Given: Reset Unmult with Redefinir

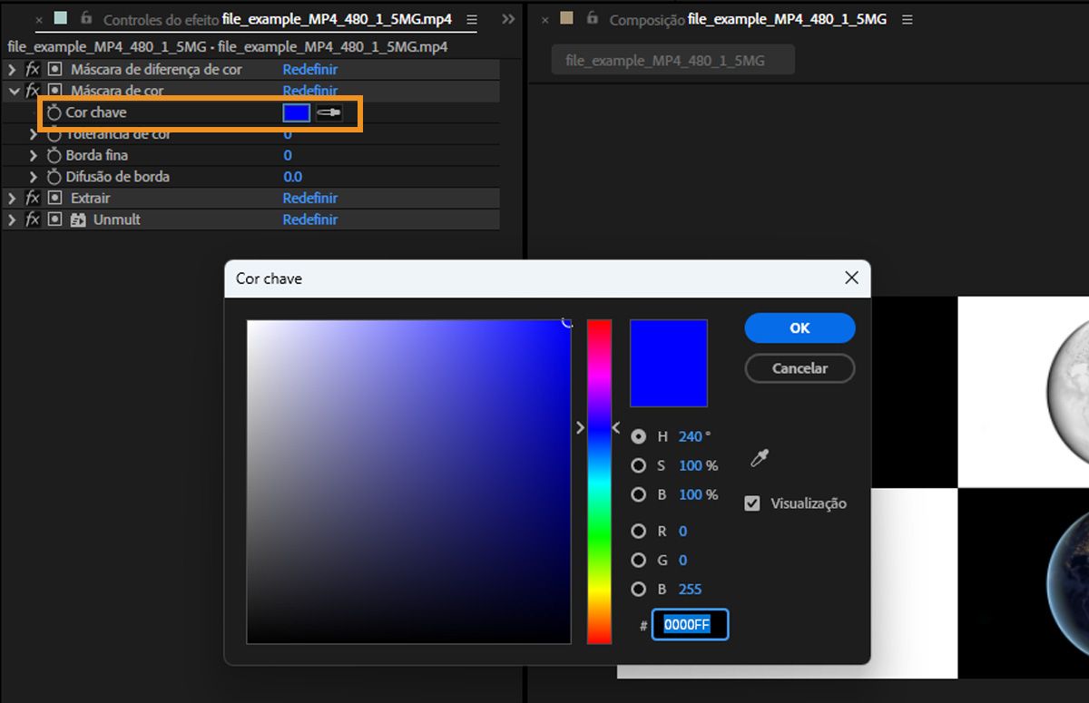Looking at the screenshot, I should tap(309, 220).
